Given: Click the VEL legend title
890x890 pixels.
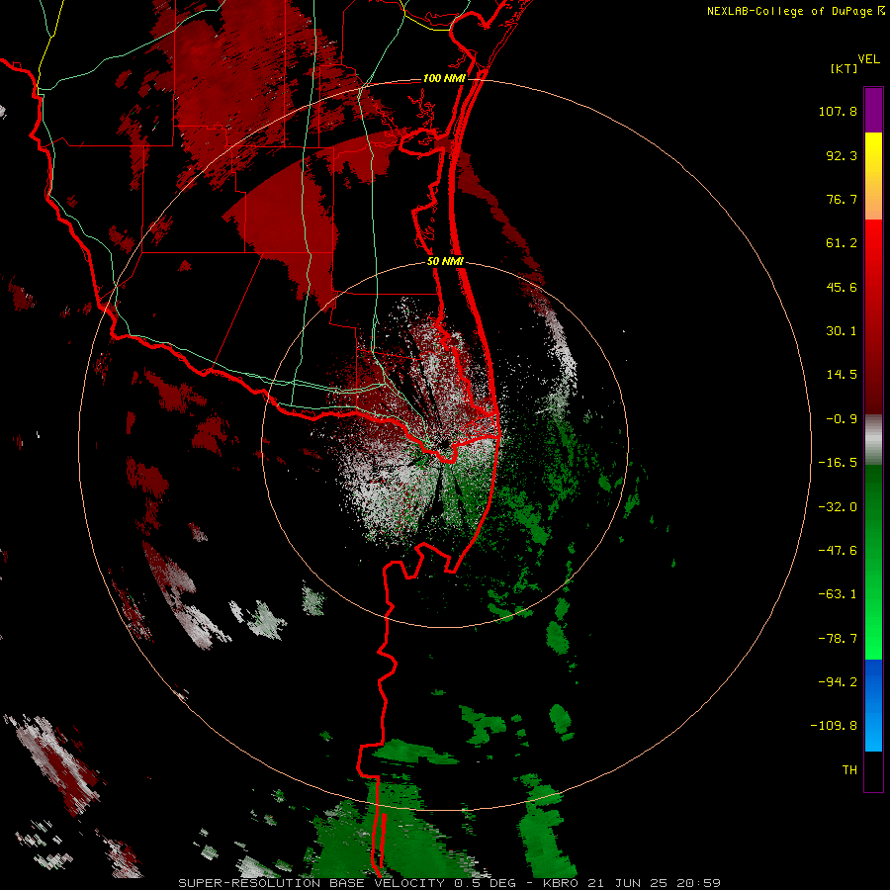Looking at the screenshot, I should [868, 59].
